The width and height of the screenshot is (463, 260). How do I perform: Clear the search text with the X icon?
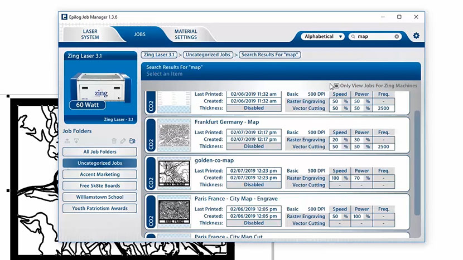tap(397, 37)
